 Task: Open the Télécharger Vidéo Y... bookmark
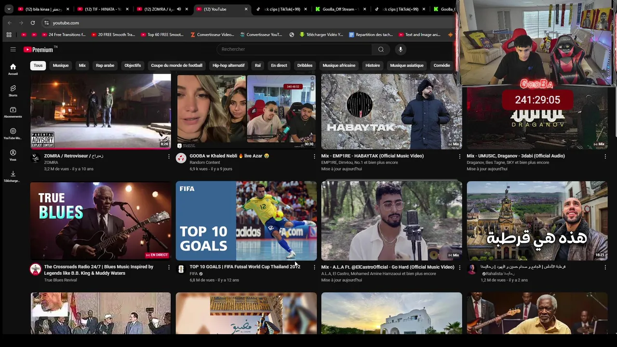(321, 35)
